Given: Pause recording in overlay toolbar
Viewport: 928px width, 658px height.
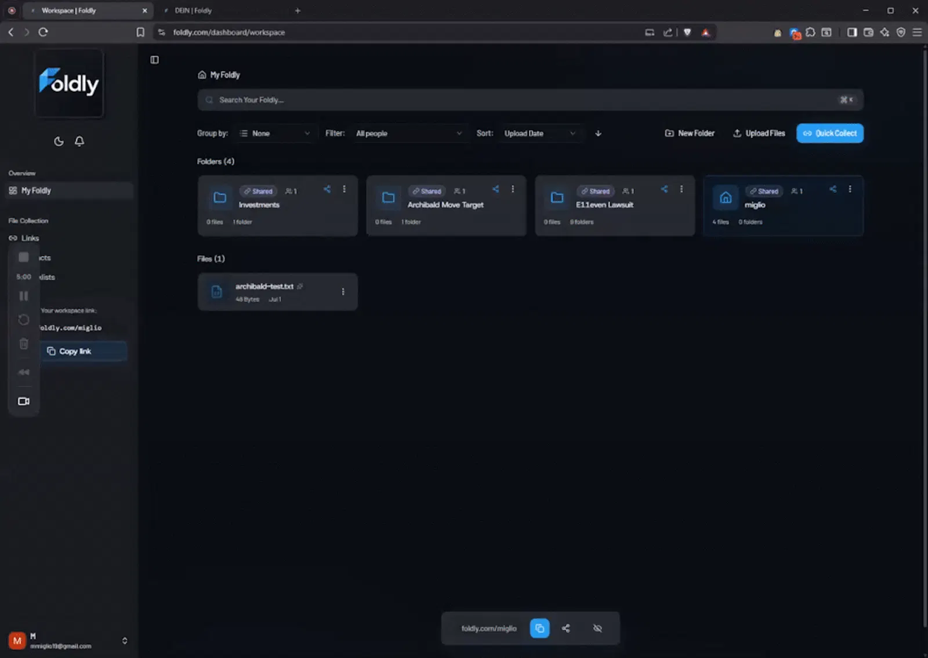Looking at the screenshot, I should [x=24, y=296].
